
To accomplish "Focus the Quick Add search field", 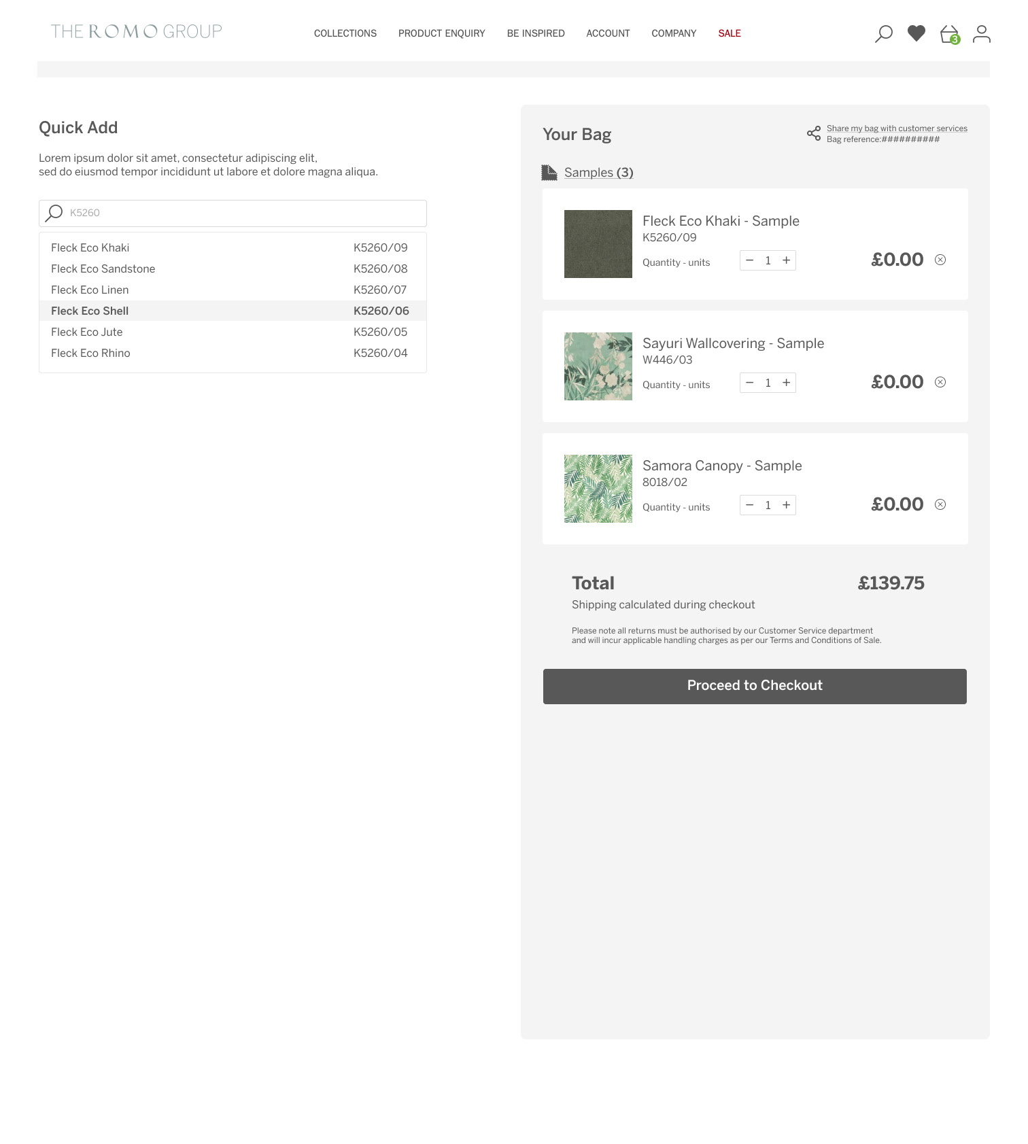I will [245, 213].
